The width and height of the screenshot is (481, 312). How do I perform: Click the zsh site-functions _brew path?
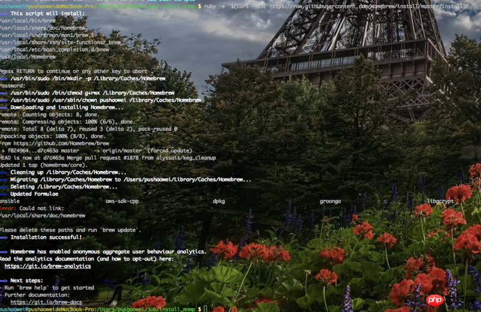coord(61,42)
